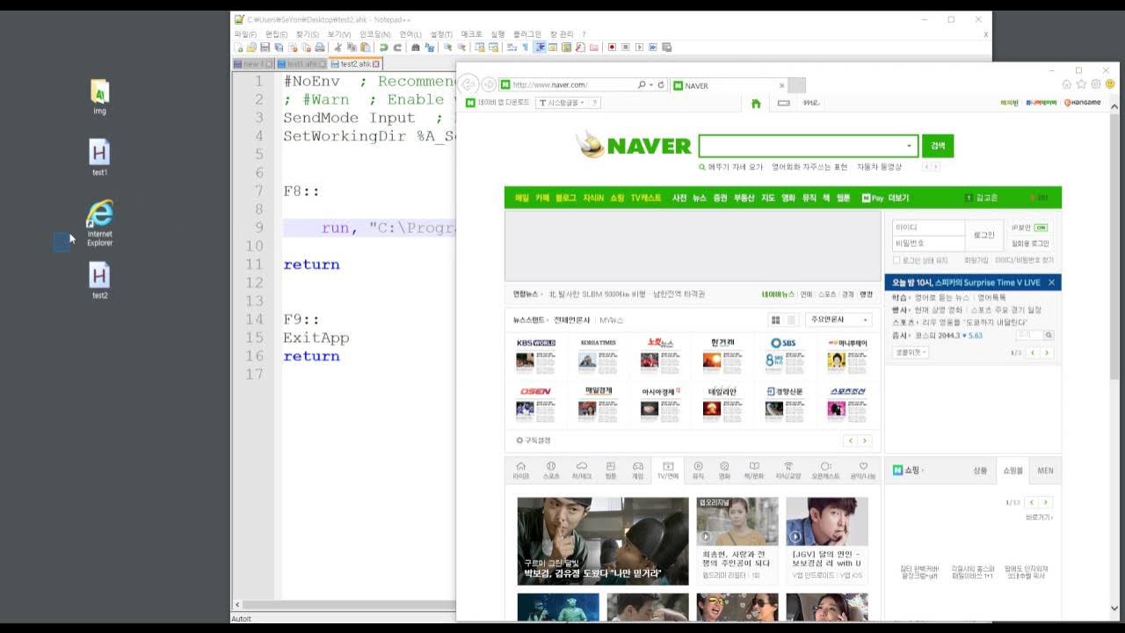
Task: Click refresh icon in IE address bar
Action: 661,85
